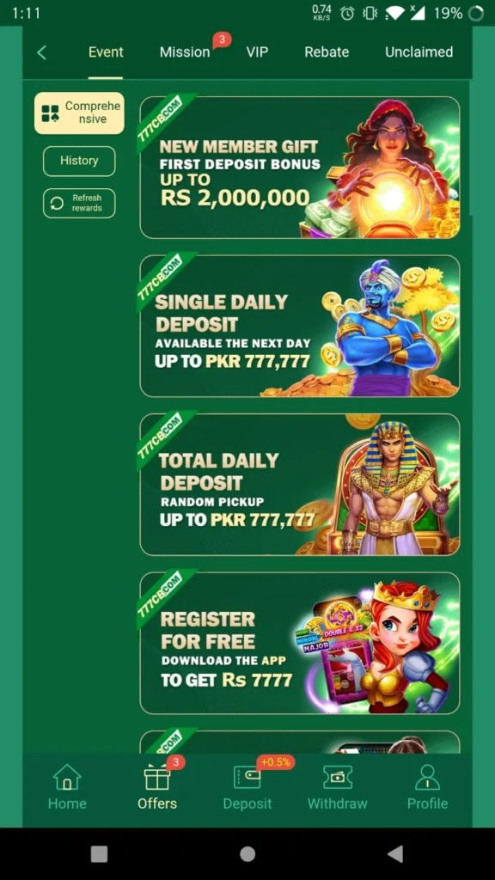495x880 pixels.
Task: Open the Unclaimed tab
Action: pos(419,52)
